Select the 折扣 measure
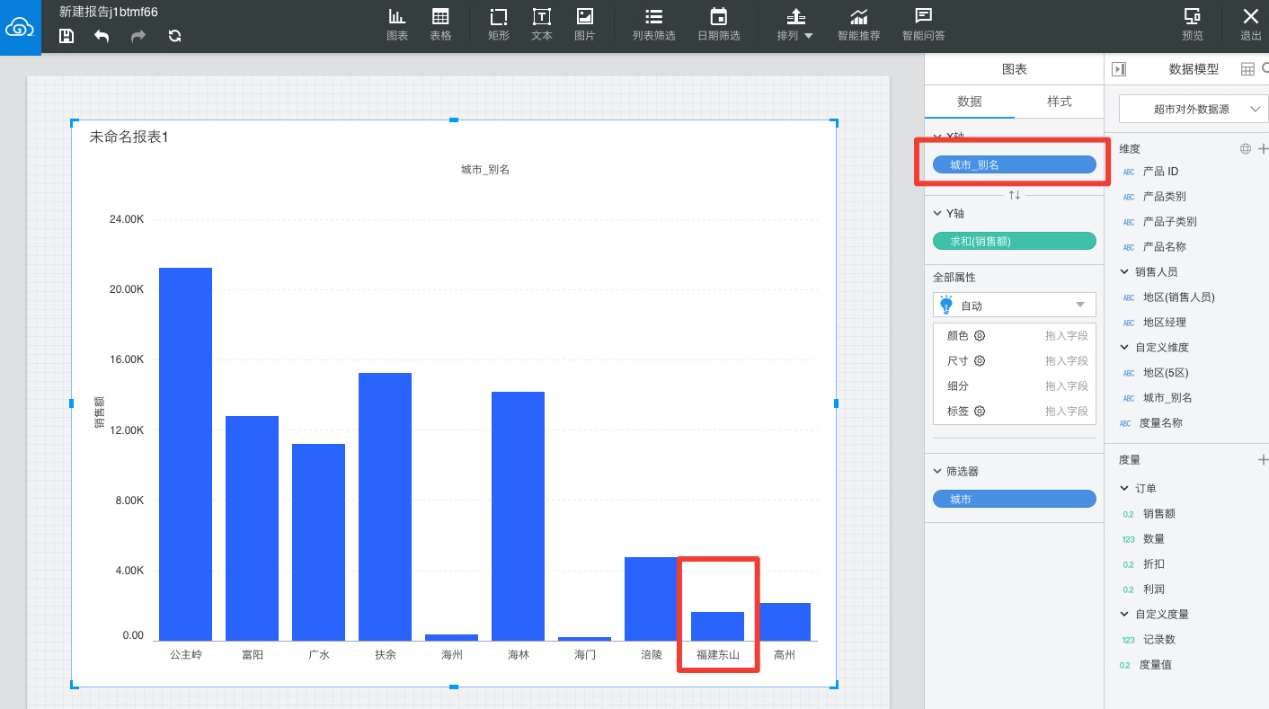Viewport: 1269px width, 709px height. point(1153,564)
